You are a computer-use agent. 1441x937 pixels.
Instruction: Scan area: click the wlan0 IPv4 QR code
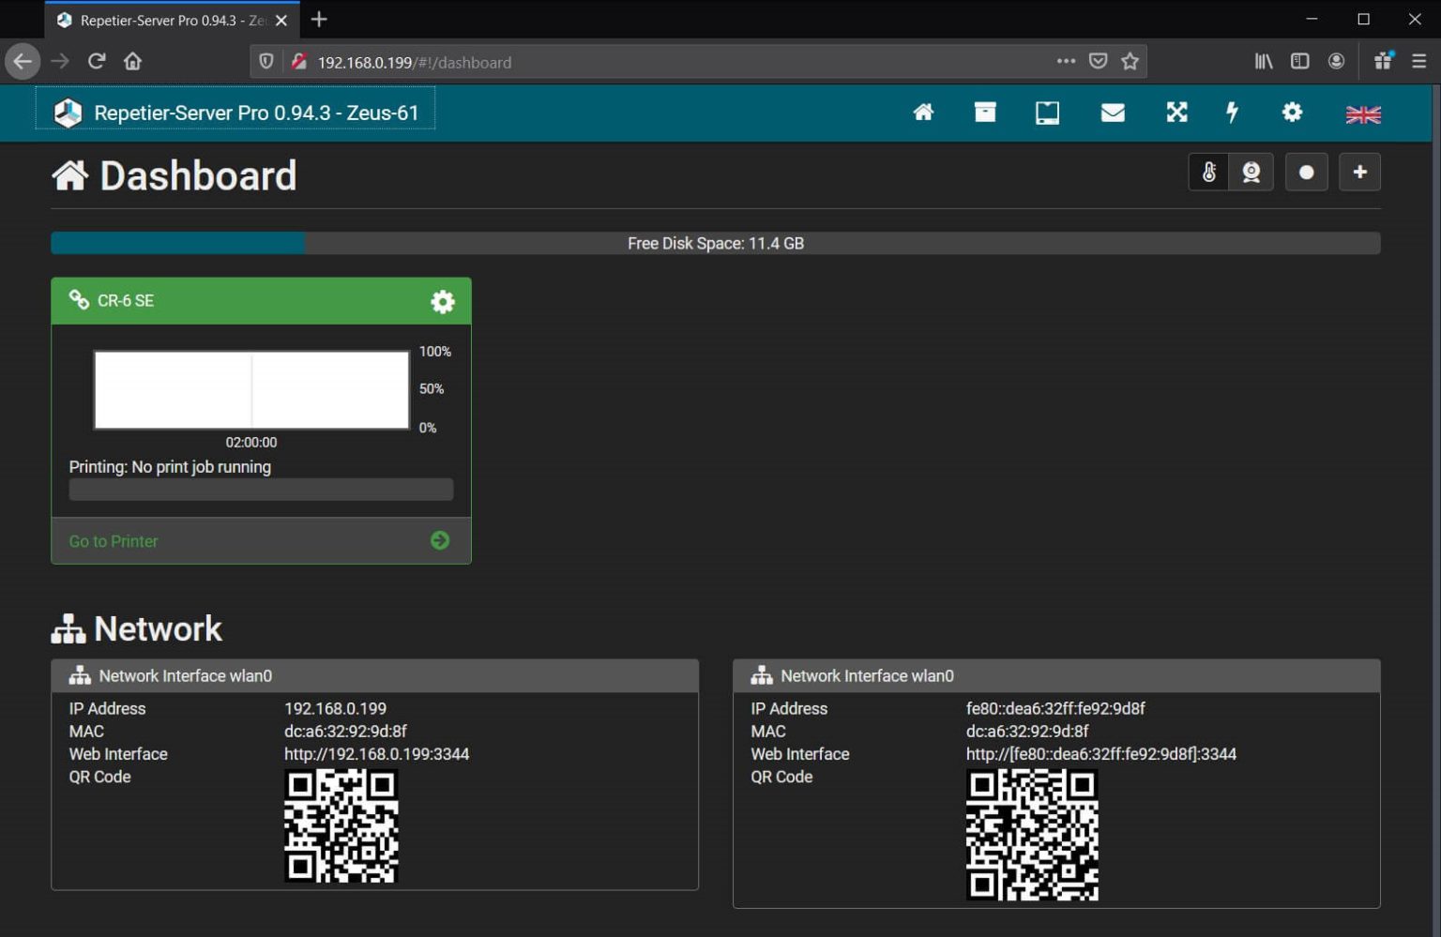(341, 828)
